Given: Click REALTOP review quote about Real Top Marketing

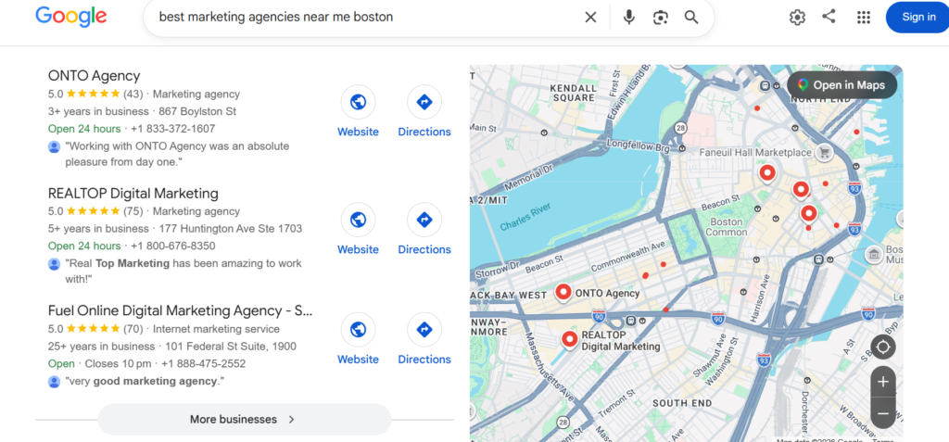Looking at the screenshot, I should click(x=183, y=272).
